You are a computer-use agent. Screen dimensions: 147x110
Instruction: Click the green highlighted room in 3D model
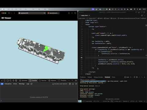tap(46, 49)
